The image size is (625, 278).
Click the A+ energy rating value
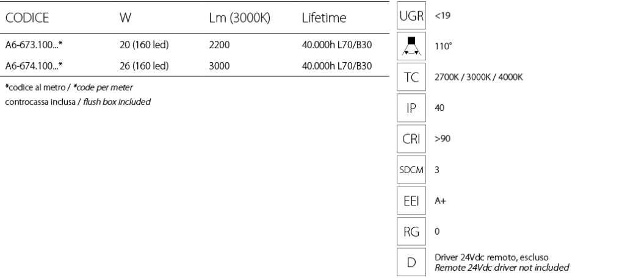click(440, 201)
